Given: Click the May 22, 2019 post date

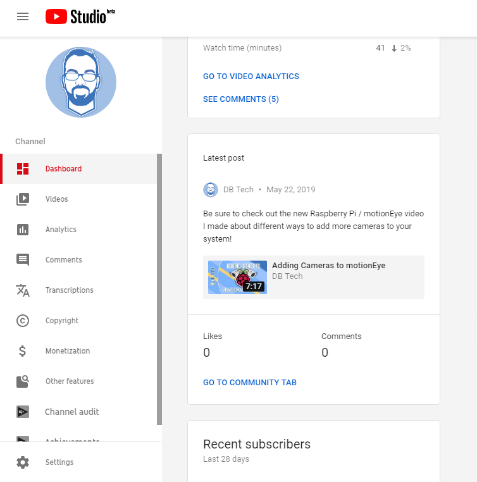Looking at the screenshot, I should point(291,189).
